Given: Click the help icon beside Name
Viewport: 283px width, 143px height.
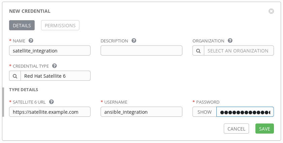Looking at the screenshot, I should [x=31, y=41].
